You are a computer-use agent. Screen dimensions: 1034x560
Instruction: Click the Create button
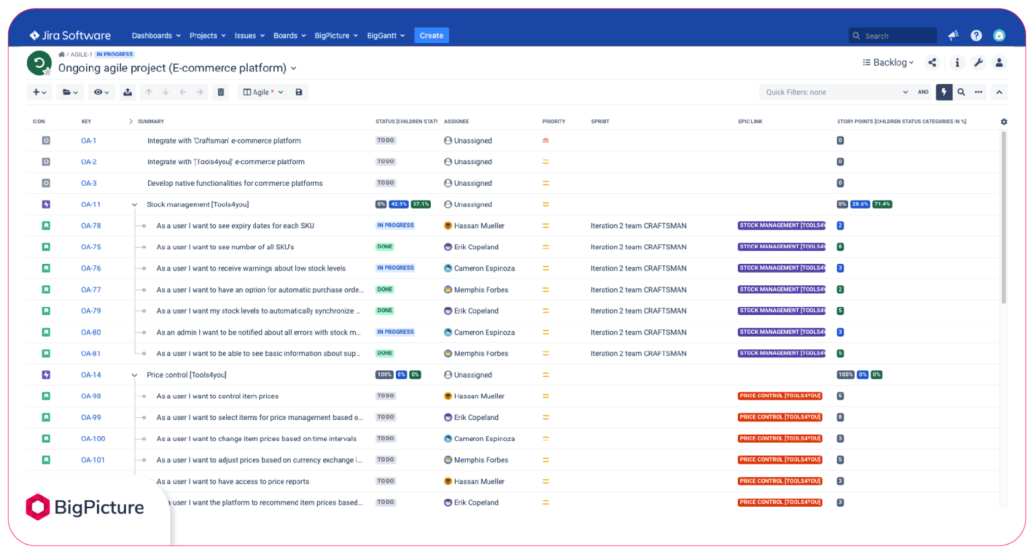(432, 36)
